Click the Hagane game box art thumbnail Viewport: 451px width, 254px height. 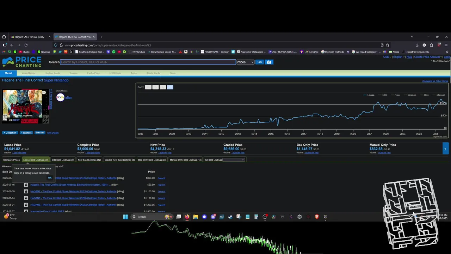(x=25, y=106)
